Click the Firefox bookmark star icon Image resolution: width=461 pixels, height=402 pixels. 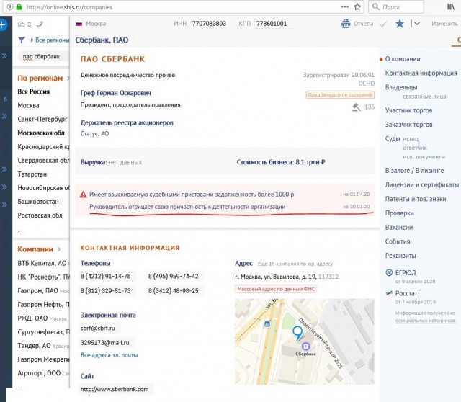(357, 6)
